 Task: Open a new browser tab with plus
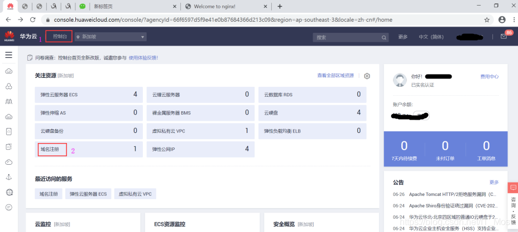(x=280, y=6)
